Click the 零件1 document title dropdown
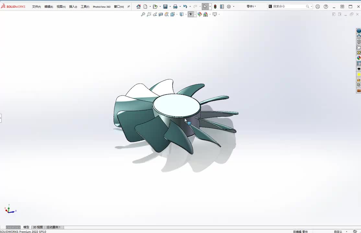This screenshot has height=233, width=361. pos(251,6)
